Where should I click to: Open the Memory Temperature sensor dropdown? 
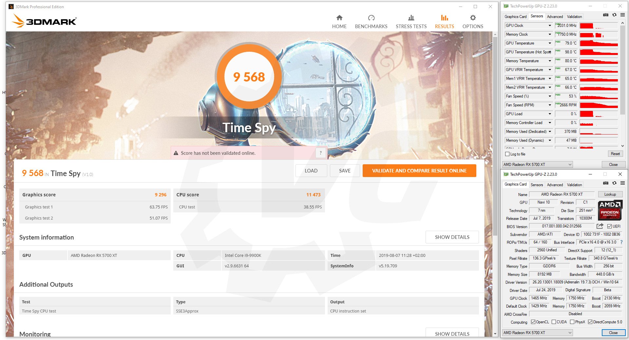tap(550, 61)
